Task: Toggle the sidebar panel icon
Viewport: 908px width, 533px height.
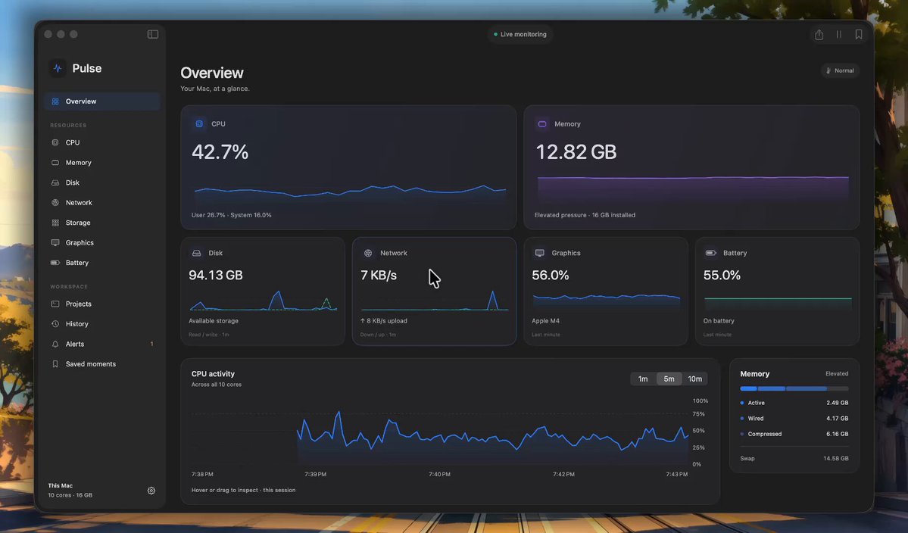Action: [x=153, y=34]
